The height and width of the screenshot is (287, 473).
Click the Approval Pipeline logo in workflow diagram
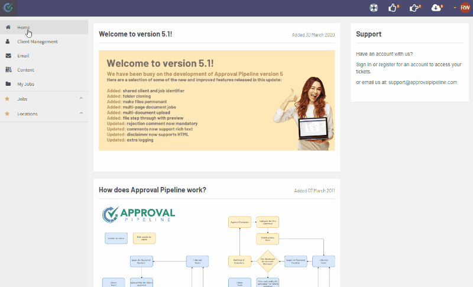[138, 215]
